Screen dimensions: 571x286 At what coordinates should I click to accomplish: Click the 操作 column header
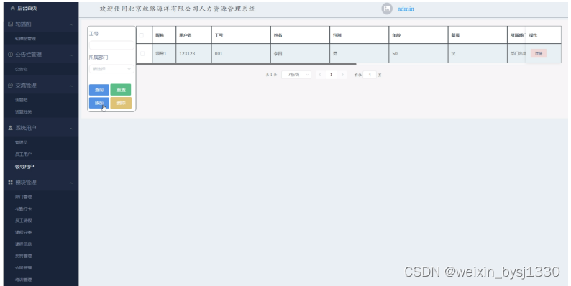544,35
